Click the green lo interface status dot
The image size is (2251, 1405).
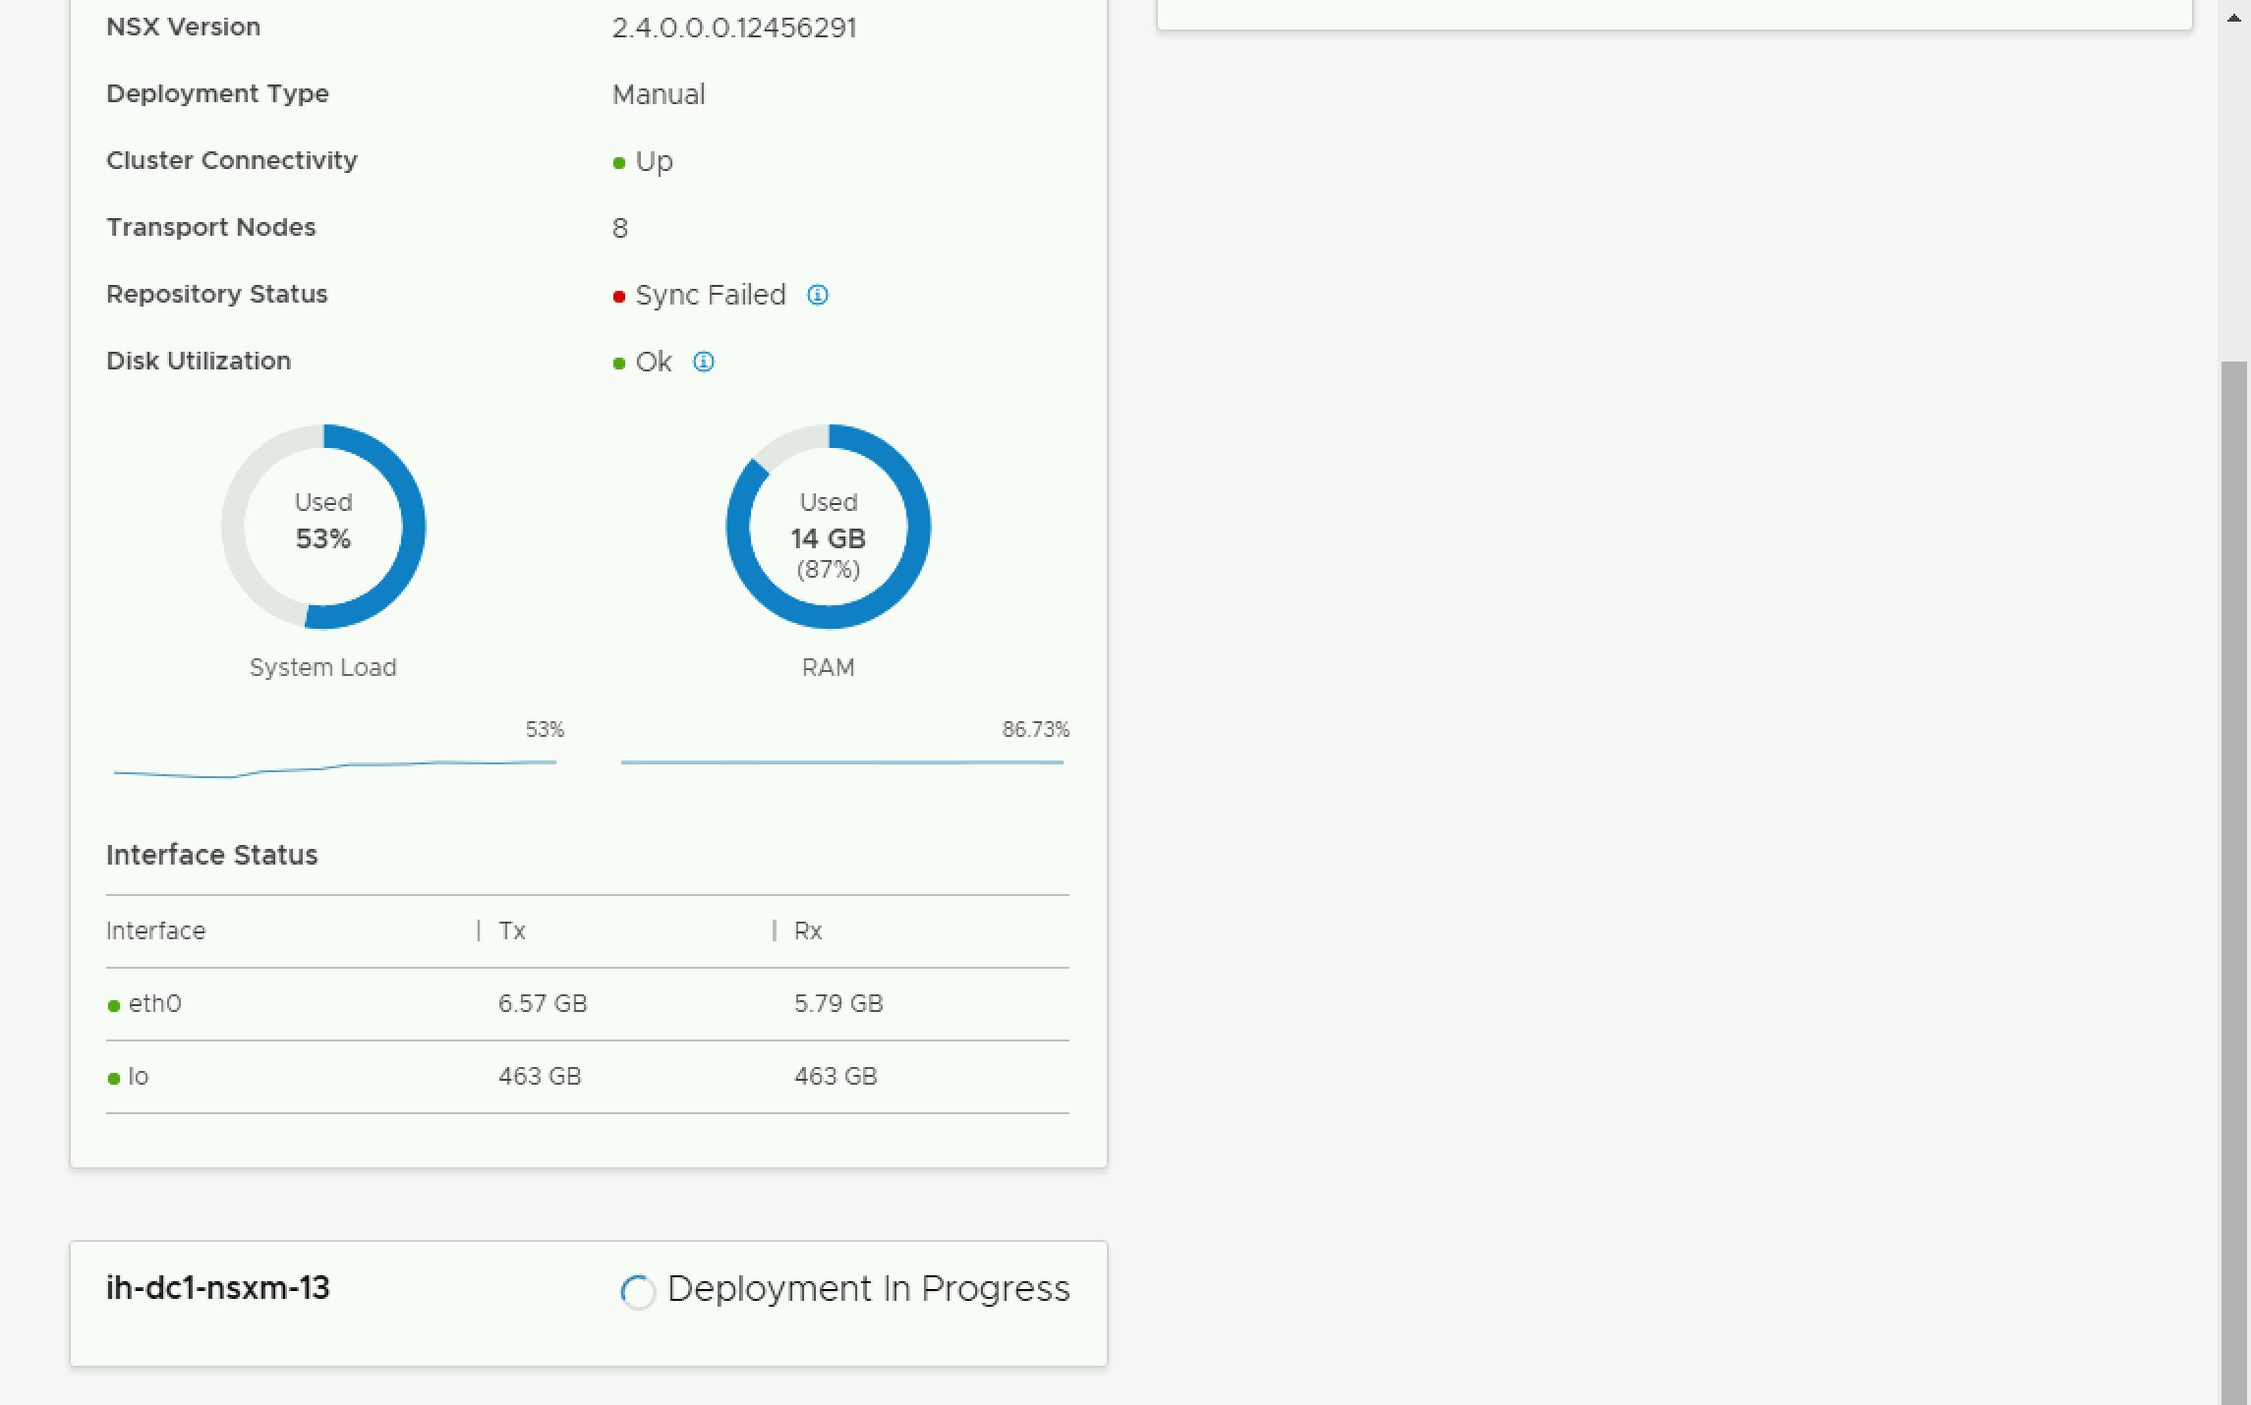(x=114, y=1078)
